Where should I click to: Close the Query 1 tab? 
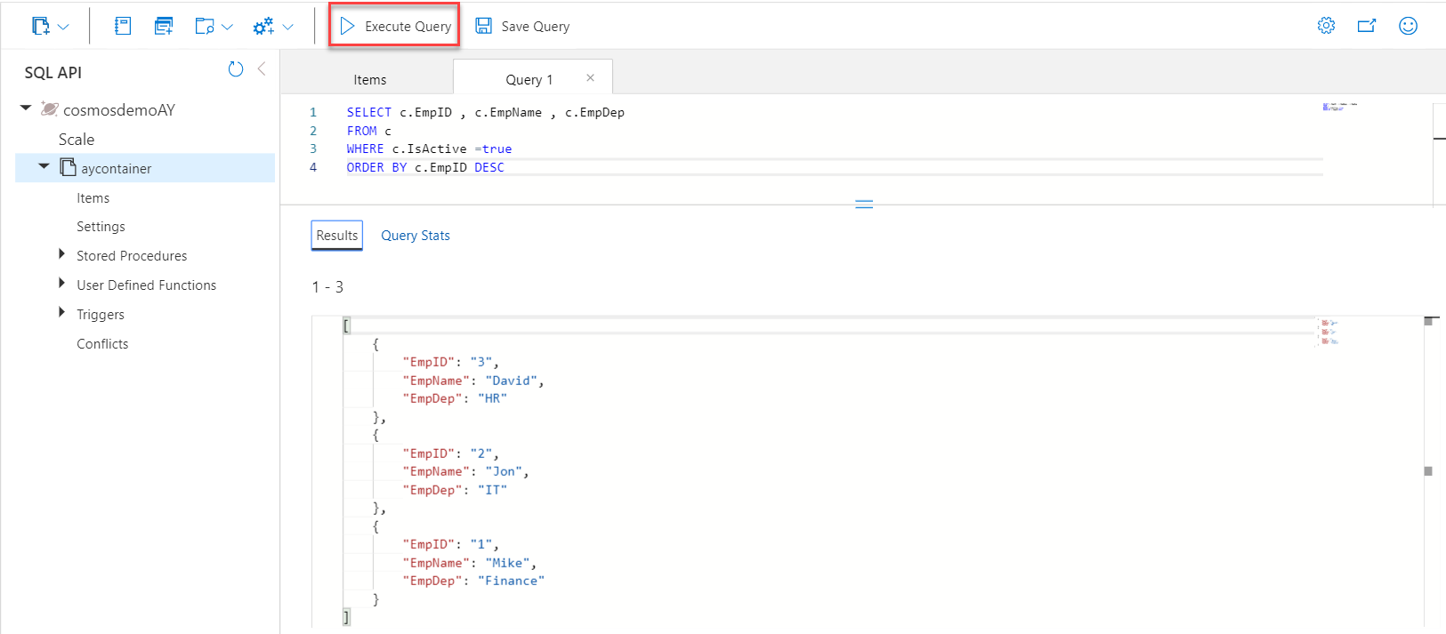(590, 78)
